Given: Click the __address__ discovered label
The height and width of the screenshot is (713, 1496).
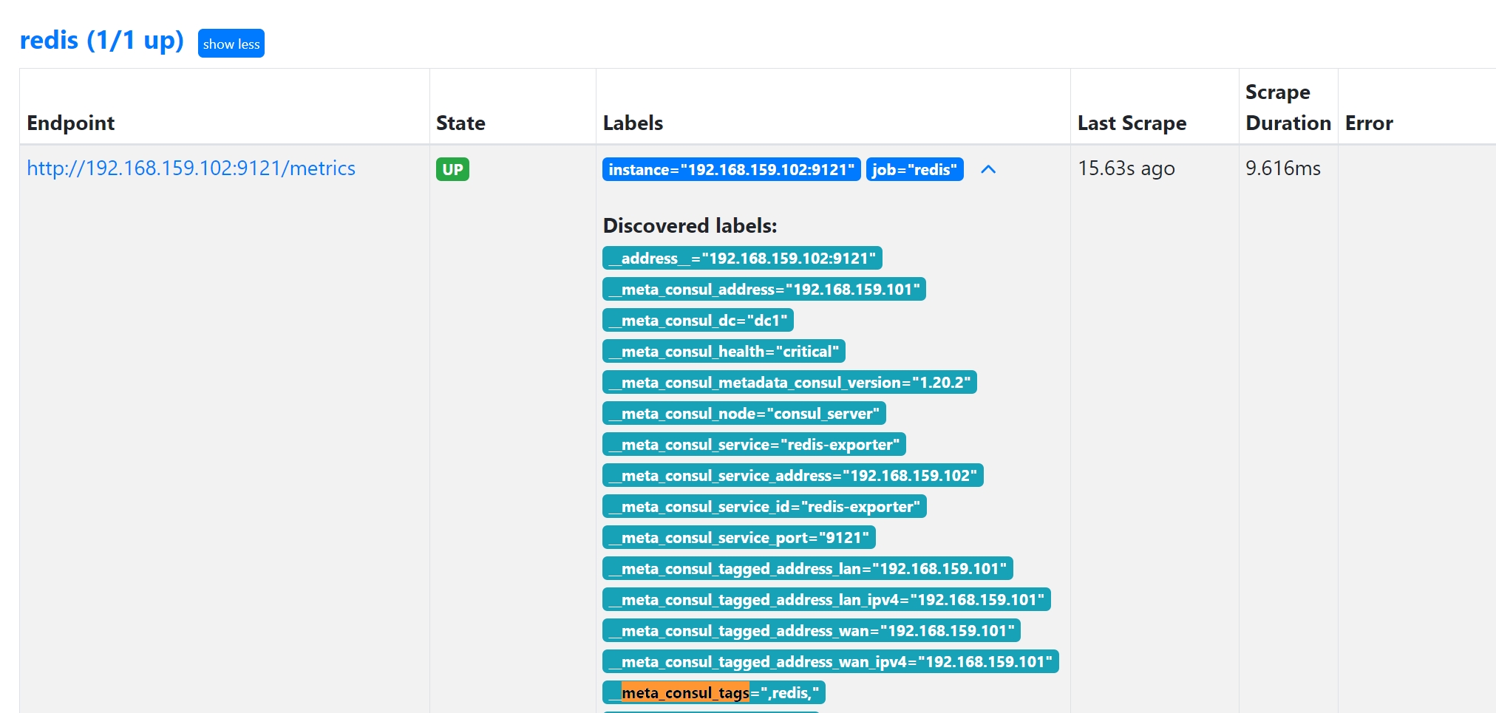Looking at the screenshot, I should click(x=742, y=258).
